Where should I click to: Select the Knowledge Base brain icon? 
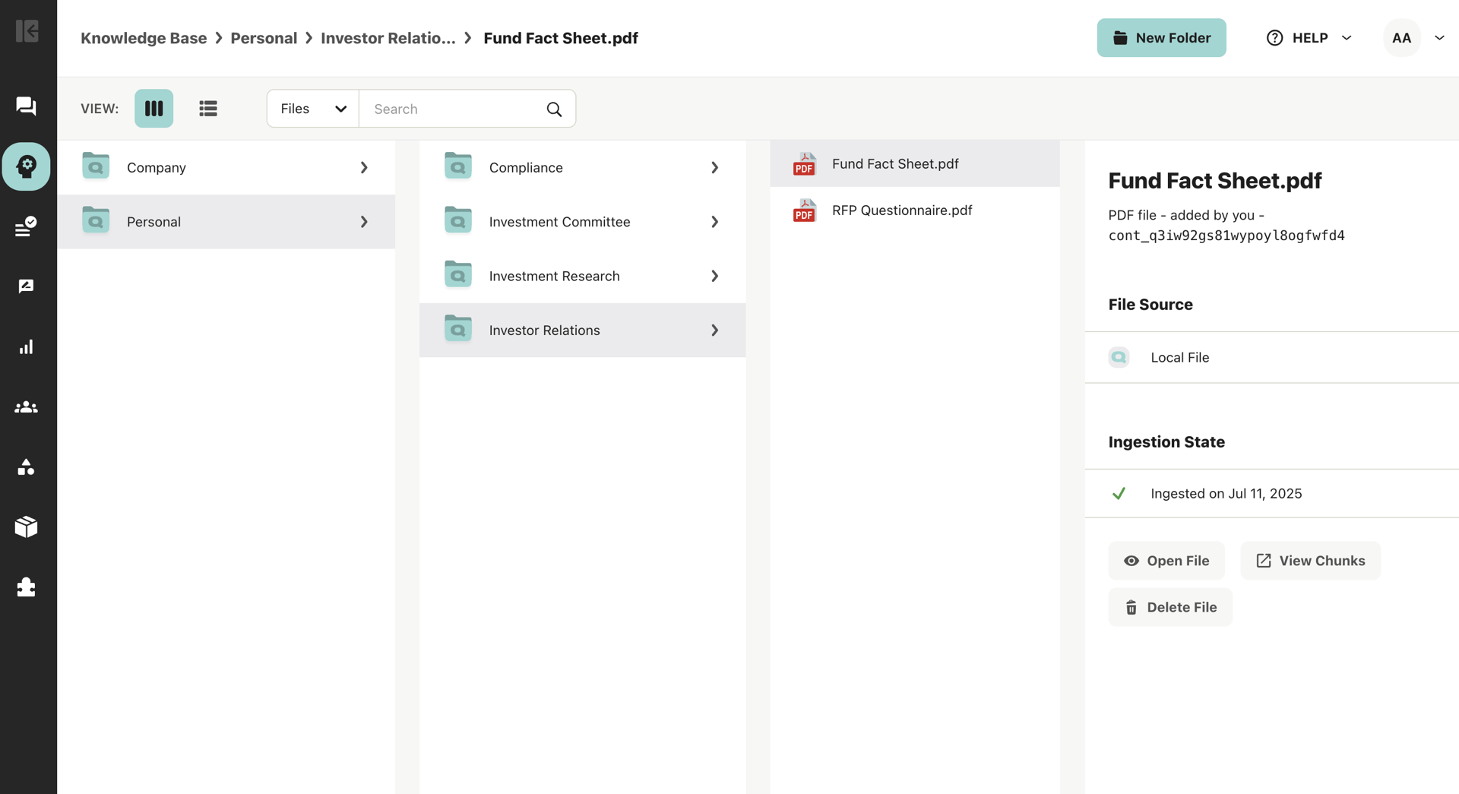click(27, 166)
